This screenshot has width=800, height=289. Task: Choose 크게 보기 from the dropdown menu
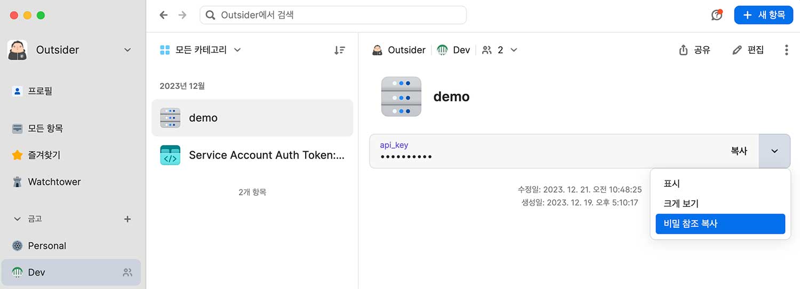click(721, 203)
